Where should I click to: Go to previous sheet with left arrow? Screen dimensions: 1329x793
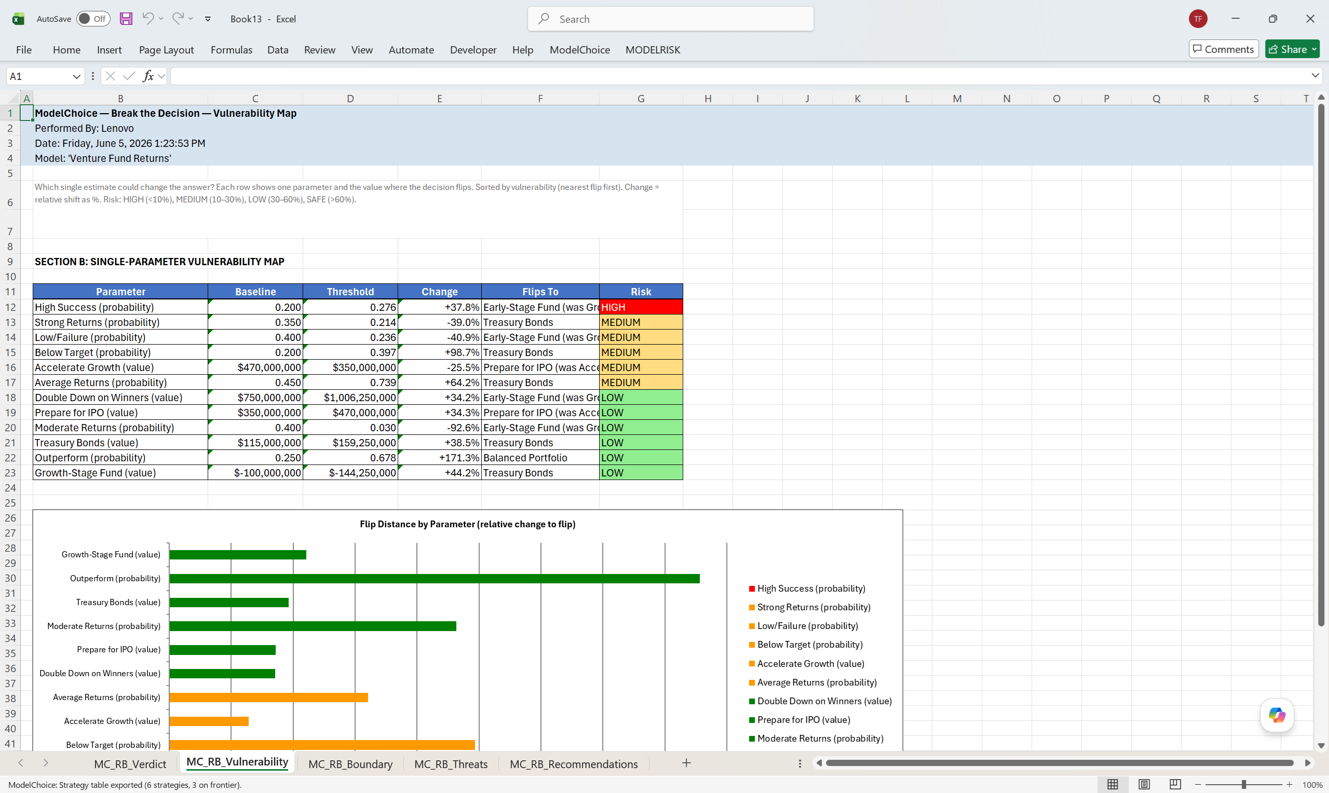[x=20, y=763]
